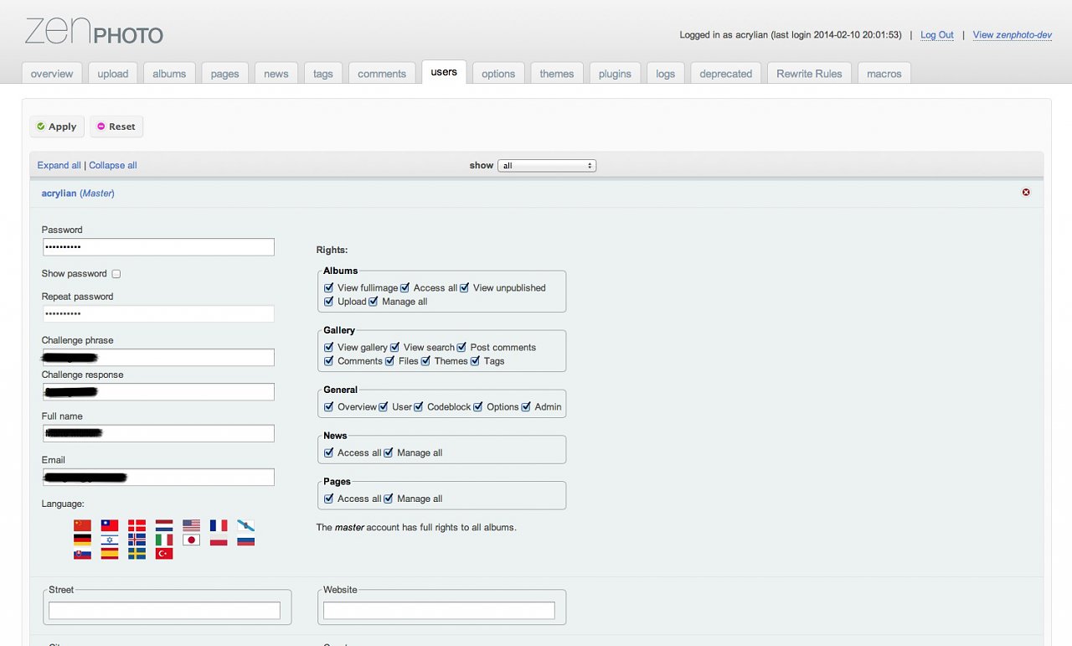The image size is (1072, 646).
Task: Click the Apply button
Action: 56,127
